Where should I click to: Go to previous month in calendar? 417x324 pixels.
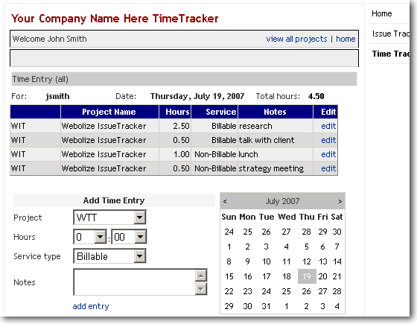coord(225,201)
